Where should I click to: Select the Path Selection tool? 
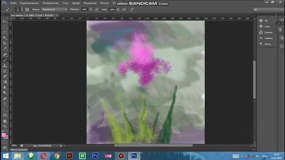click(x=5, y=110)
